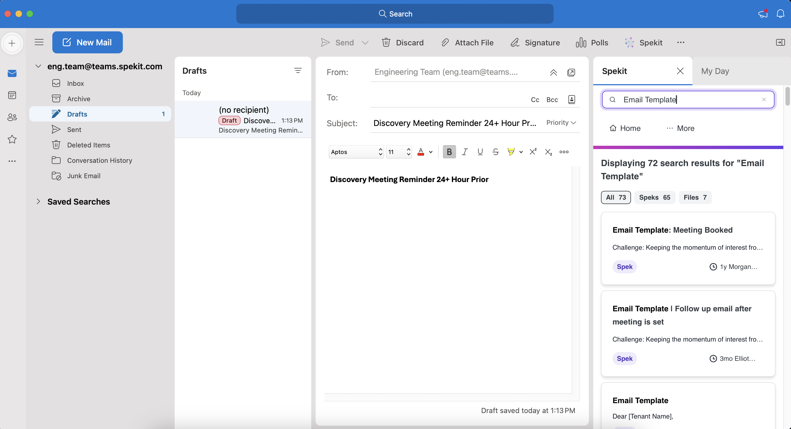Close the Spekit panel
This screenshot has height=429, width=791.
coord(680,71)
